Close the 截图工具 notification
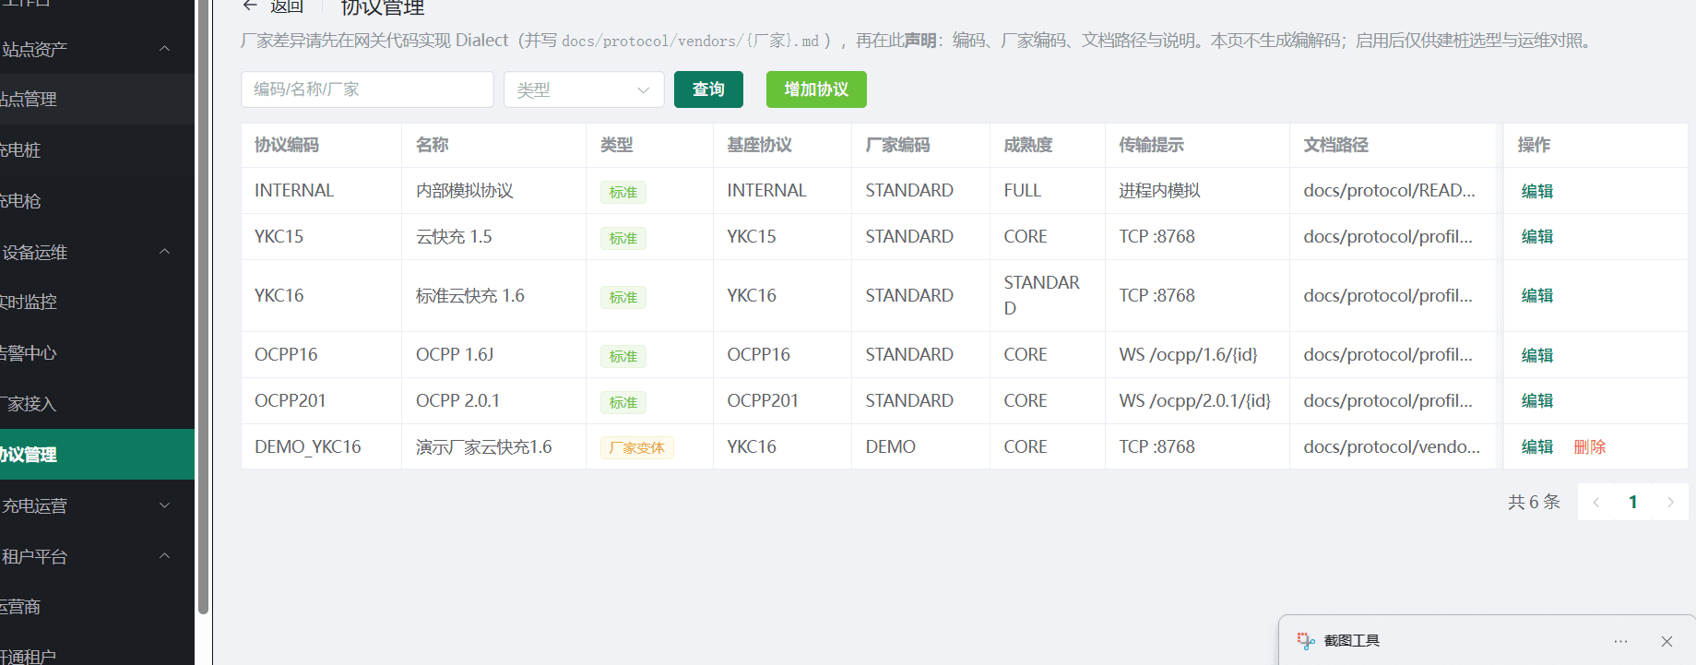This screenshot has width=1696, height=665. pos(1666,641)
